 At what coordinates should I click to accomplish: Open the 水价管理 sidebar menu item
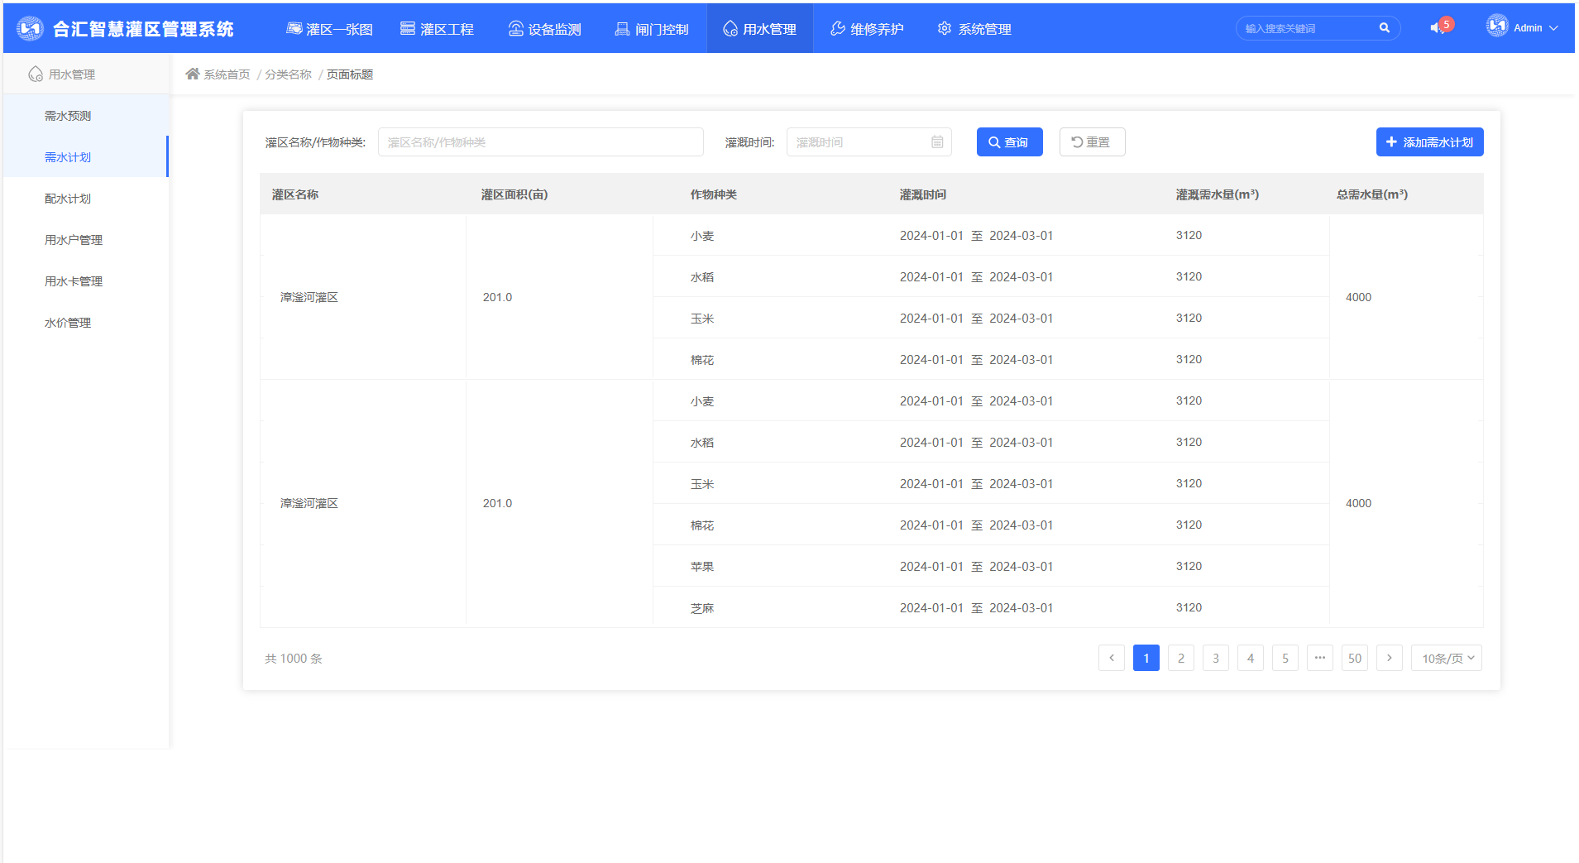coord(68,322)
